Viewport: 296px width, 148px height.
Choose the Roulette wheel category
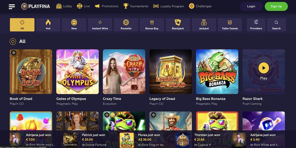pos(126,25)
